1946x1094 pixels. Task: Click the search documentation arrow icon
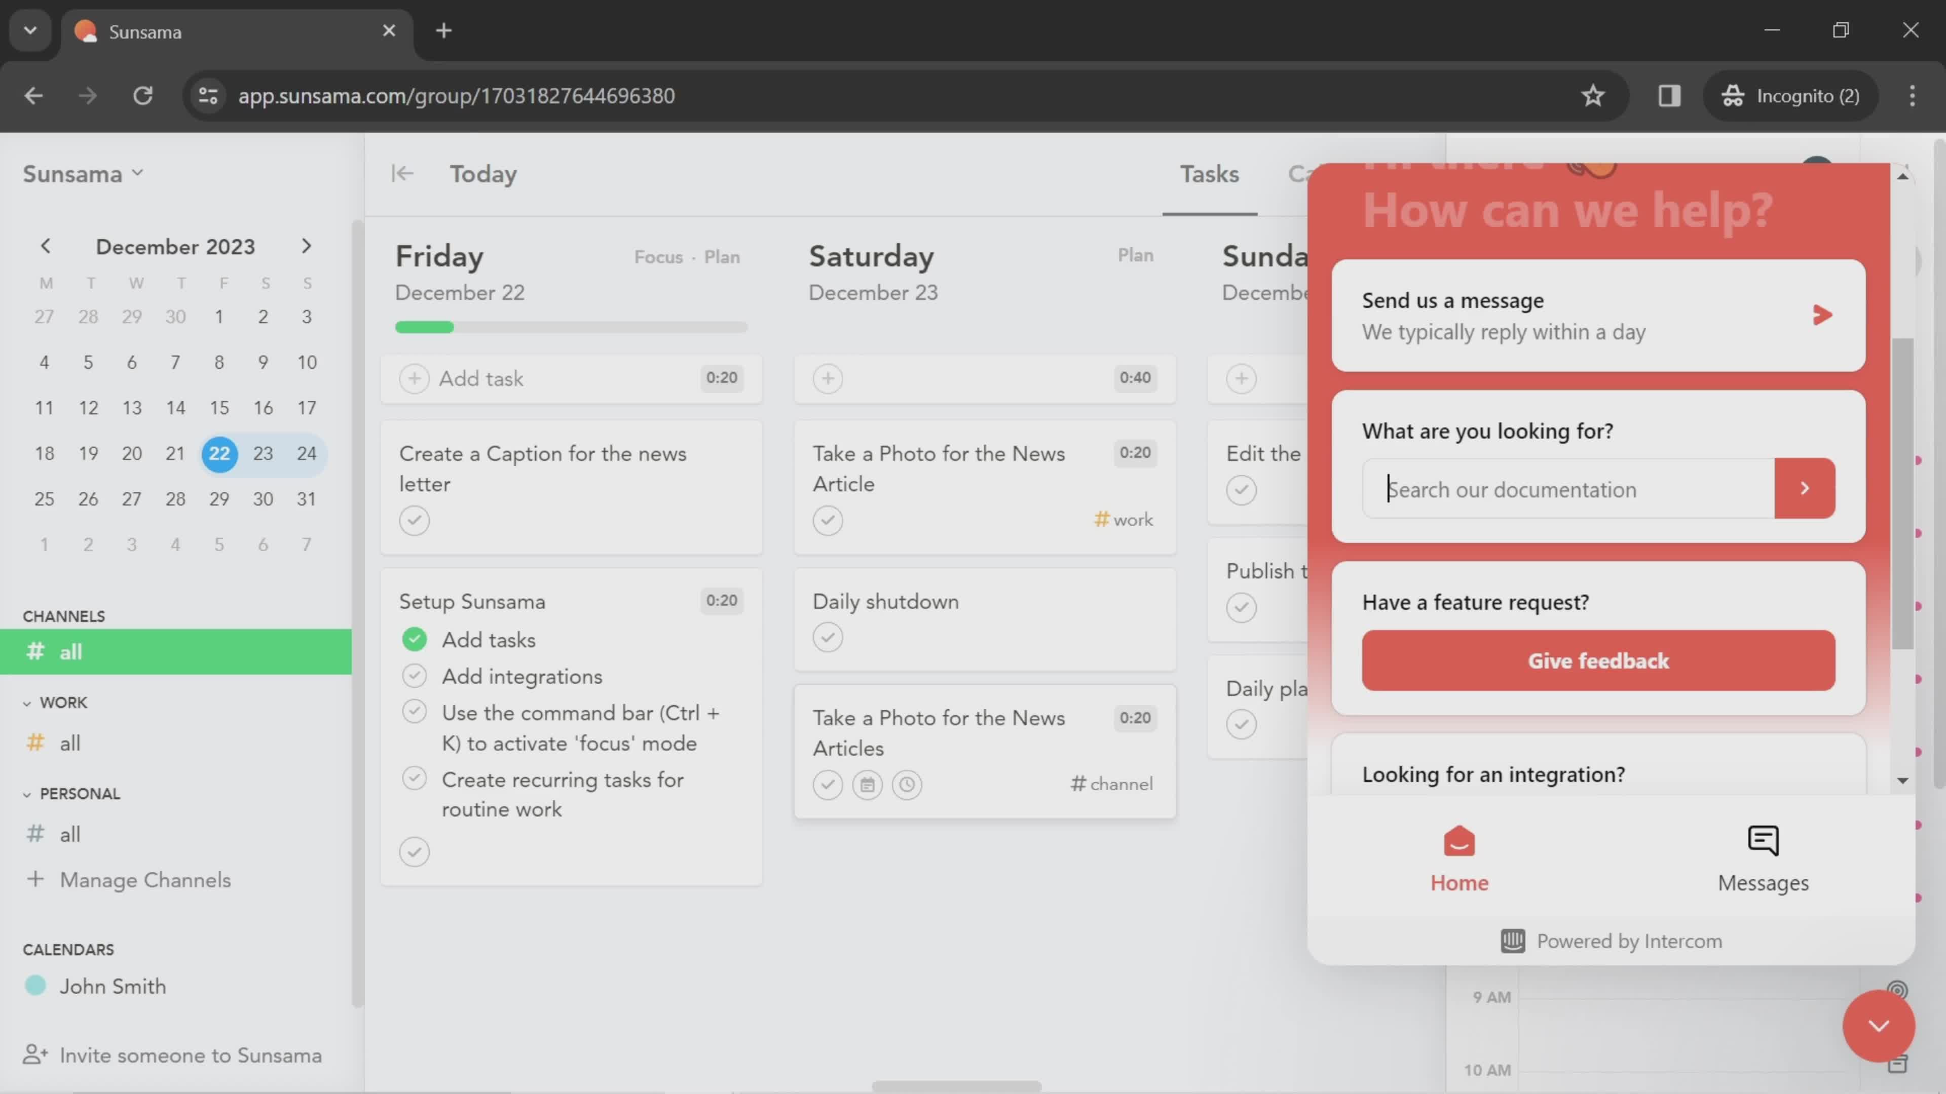pyautogui.click(x=1806, y=489)
